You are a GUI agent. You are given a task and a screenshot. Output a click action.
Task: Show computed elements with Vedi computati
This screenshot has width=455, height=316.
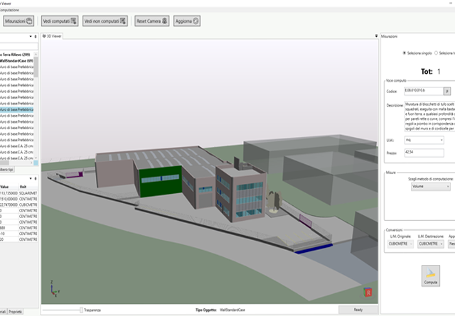60,21
